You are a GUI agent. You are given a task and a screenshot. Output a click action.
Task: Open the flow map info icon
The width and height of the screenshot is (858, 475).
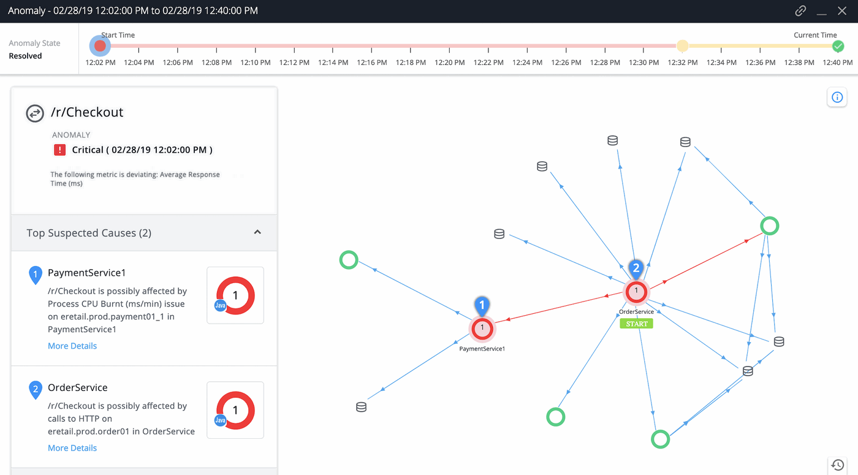click(x=837, y=97)
